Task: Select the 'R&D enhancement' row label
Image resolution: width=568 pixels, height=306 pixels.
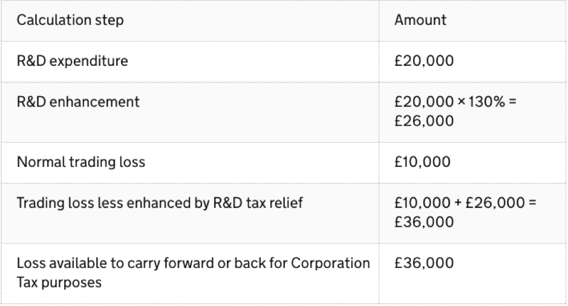Action: coord(78,102)
